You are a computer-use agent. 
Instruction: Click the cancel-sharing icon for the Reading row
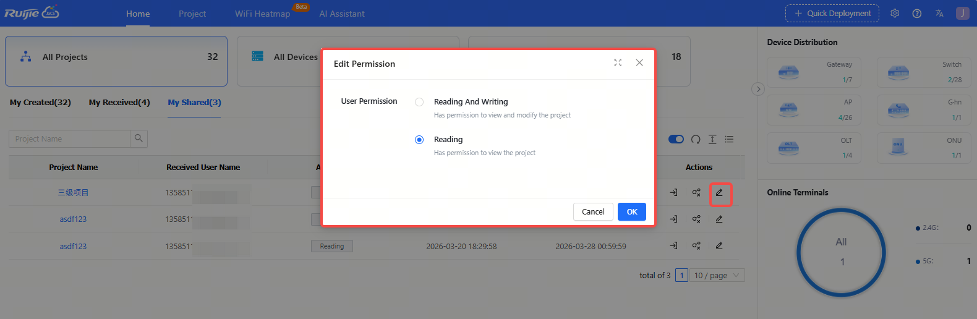pos(696,246)
